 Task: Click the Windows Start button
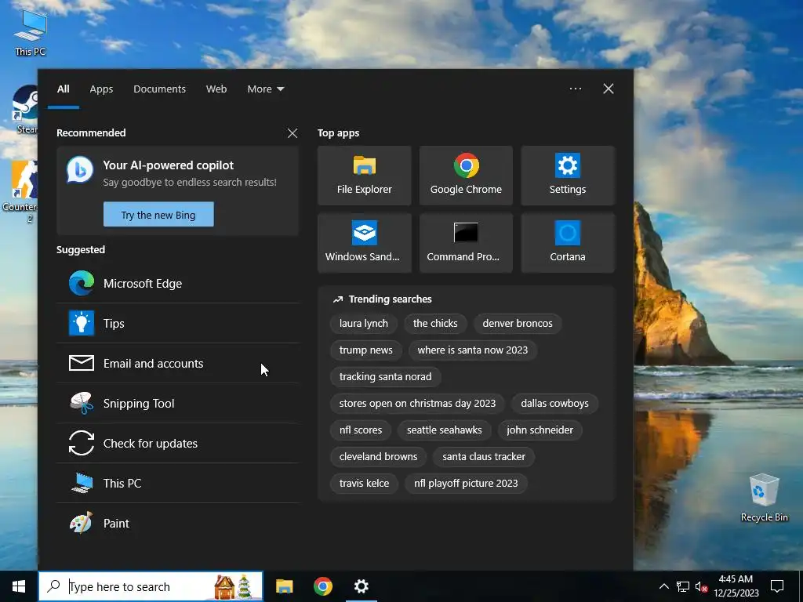click(x=19, y=586)
